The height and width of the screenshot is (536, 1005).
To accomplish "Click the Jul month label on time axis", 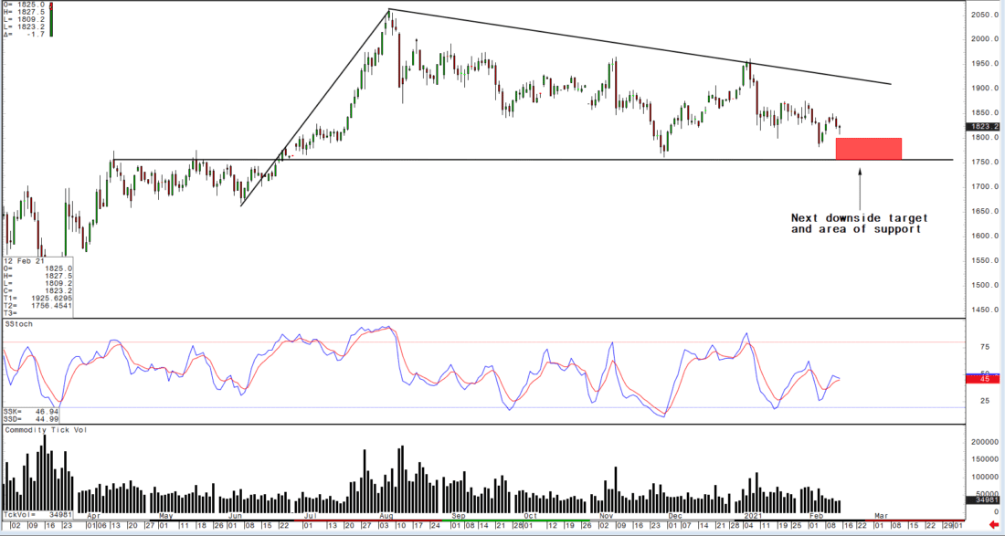I will click(x=312, y=516).
